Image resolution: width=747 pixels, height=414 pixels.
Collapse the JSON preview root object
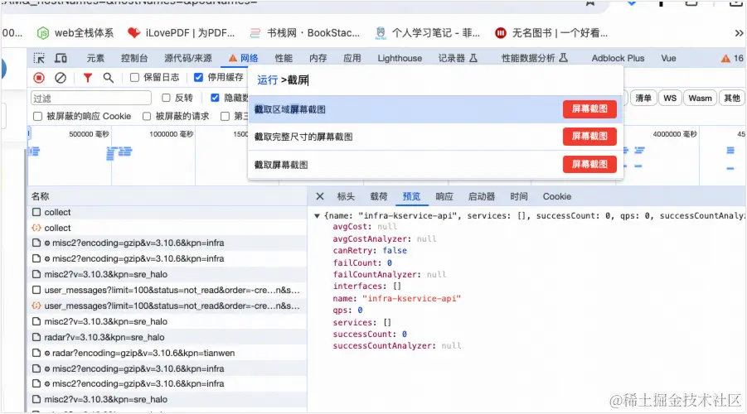318,216
